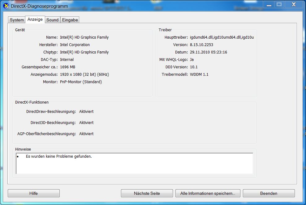306x205 pixels.
Task: Click the 'Mit WHQL-Logo:' label
Action: (x=174, y=59)
